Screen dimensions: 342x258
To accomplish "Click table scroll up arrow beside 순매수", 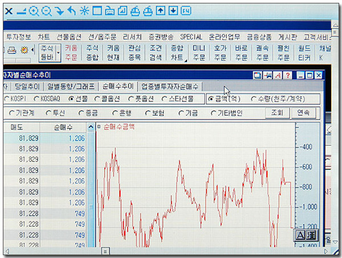I will pyautogui.click(x=91, y=127).
